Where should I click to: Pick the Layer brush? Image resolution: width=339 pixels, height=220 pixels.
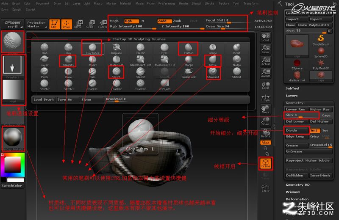click(44, 61)
